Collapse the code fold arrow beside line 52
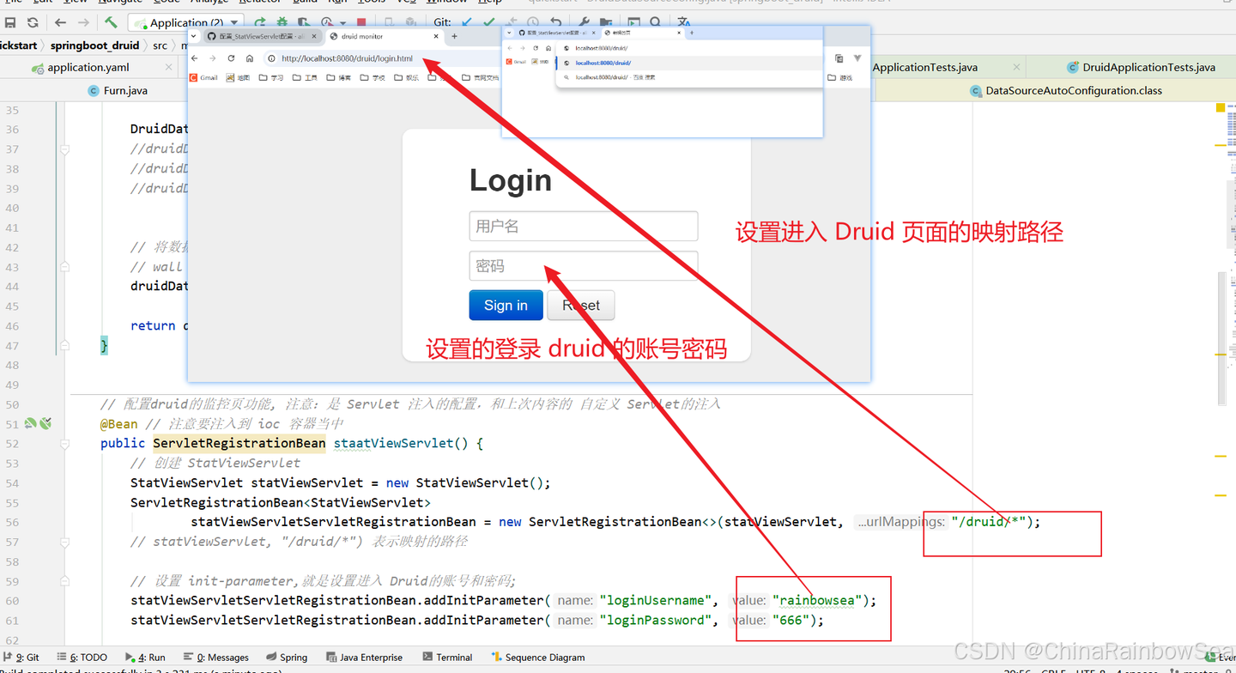This screenshot has height=673, width=1236. 64,443
